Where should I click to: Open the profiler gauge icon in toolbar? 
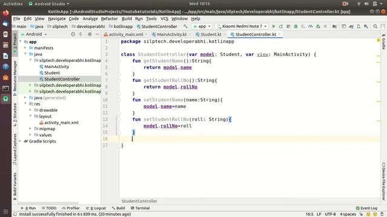tap(310, 27)
